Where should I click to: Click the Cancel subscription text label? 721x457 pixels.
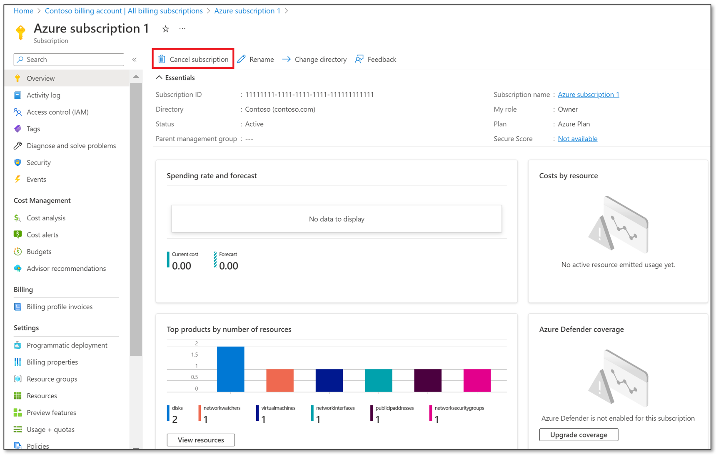pos(199,60)
